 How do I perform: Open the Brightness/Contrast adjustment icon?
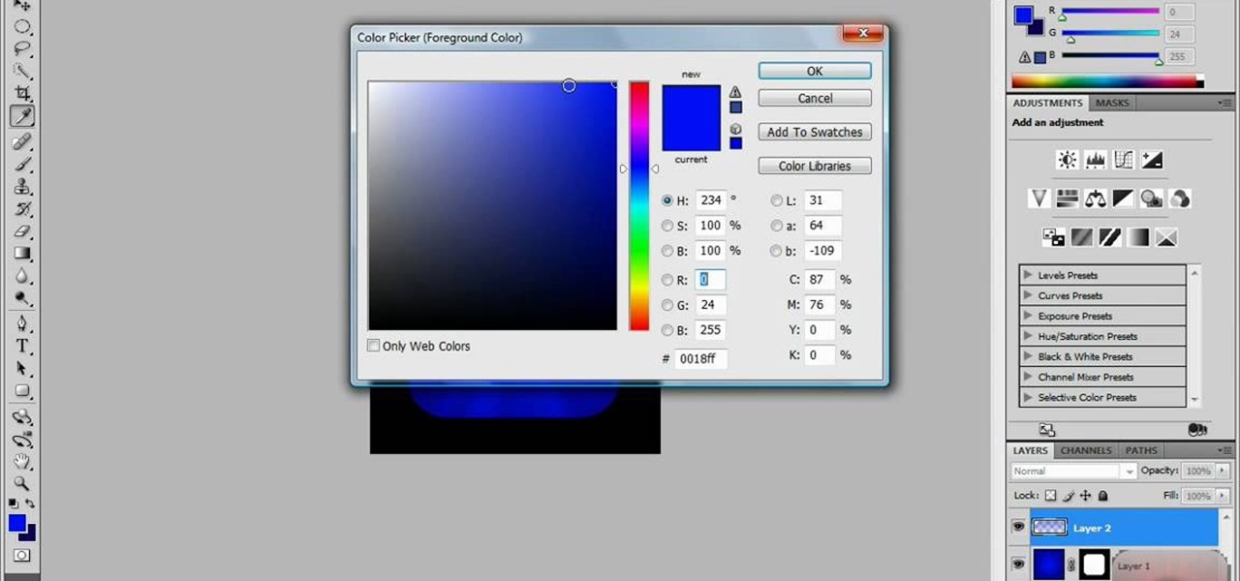tap(1066, 160)
